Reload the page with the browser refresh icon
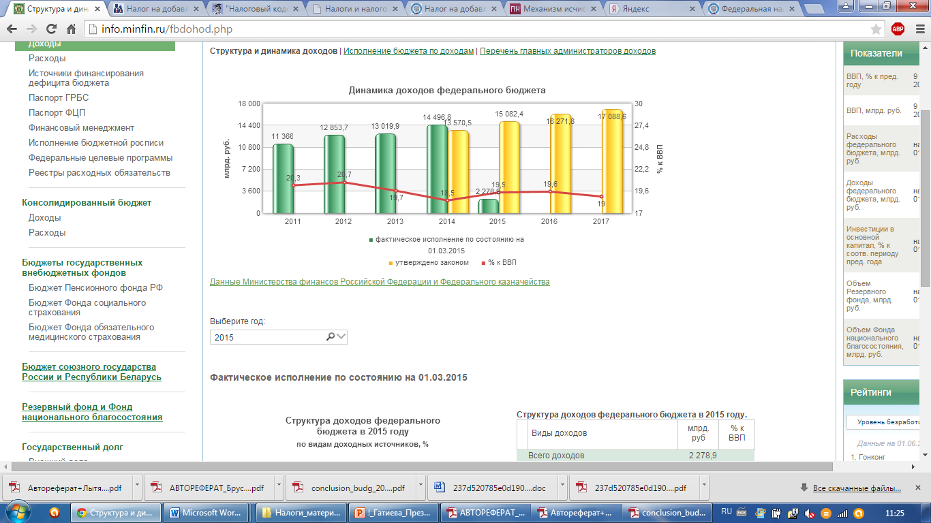The width and height of the screenshot is (931, 523). 51,29
